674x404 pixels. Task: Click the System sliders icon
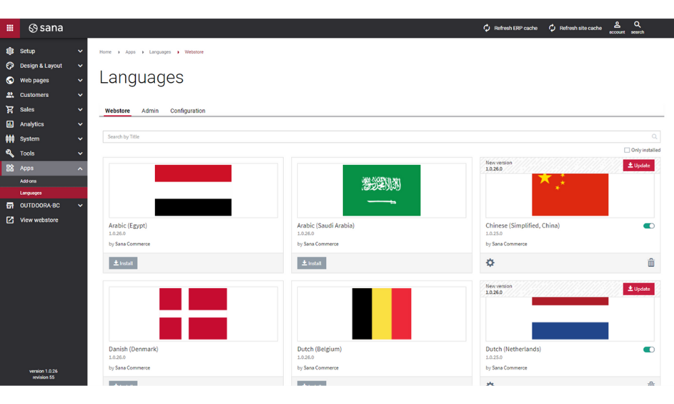point(10,139)
